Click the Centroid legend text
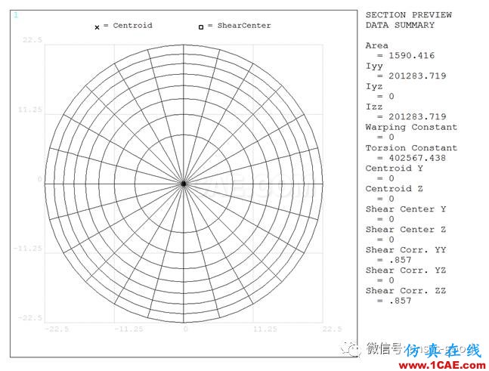This screenshot has height=371, width=489. point(132,26)
